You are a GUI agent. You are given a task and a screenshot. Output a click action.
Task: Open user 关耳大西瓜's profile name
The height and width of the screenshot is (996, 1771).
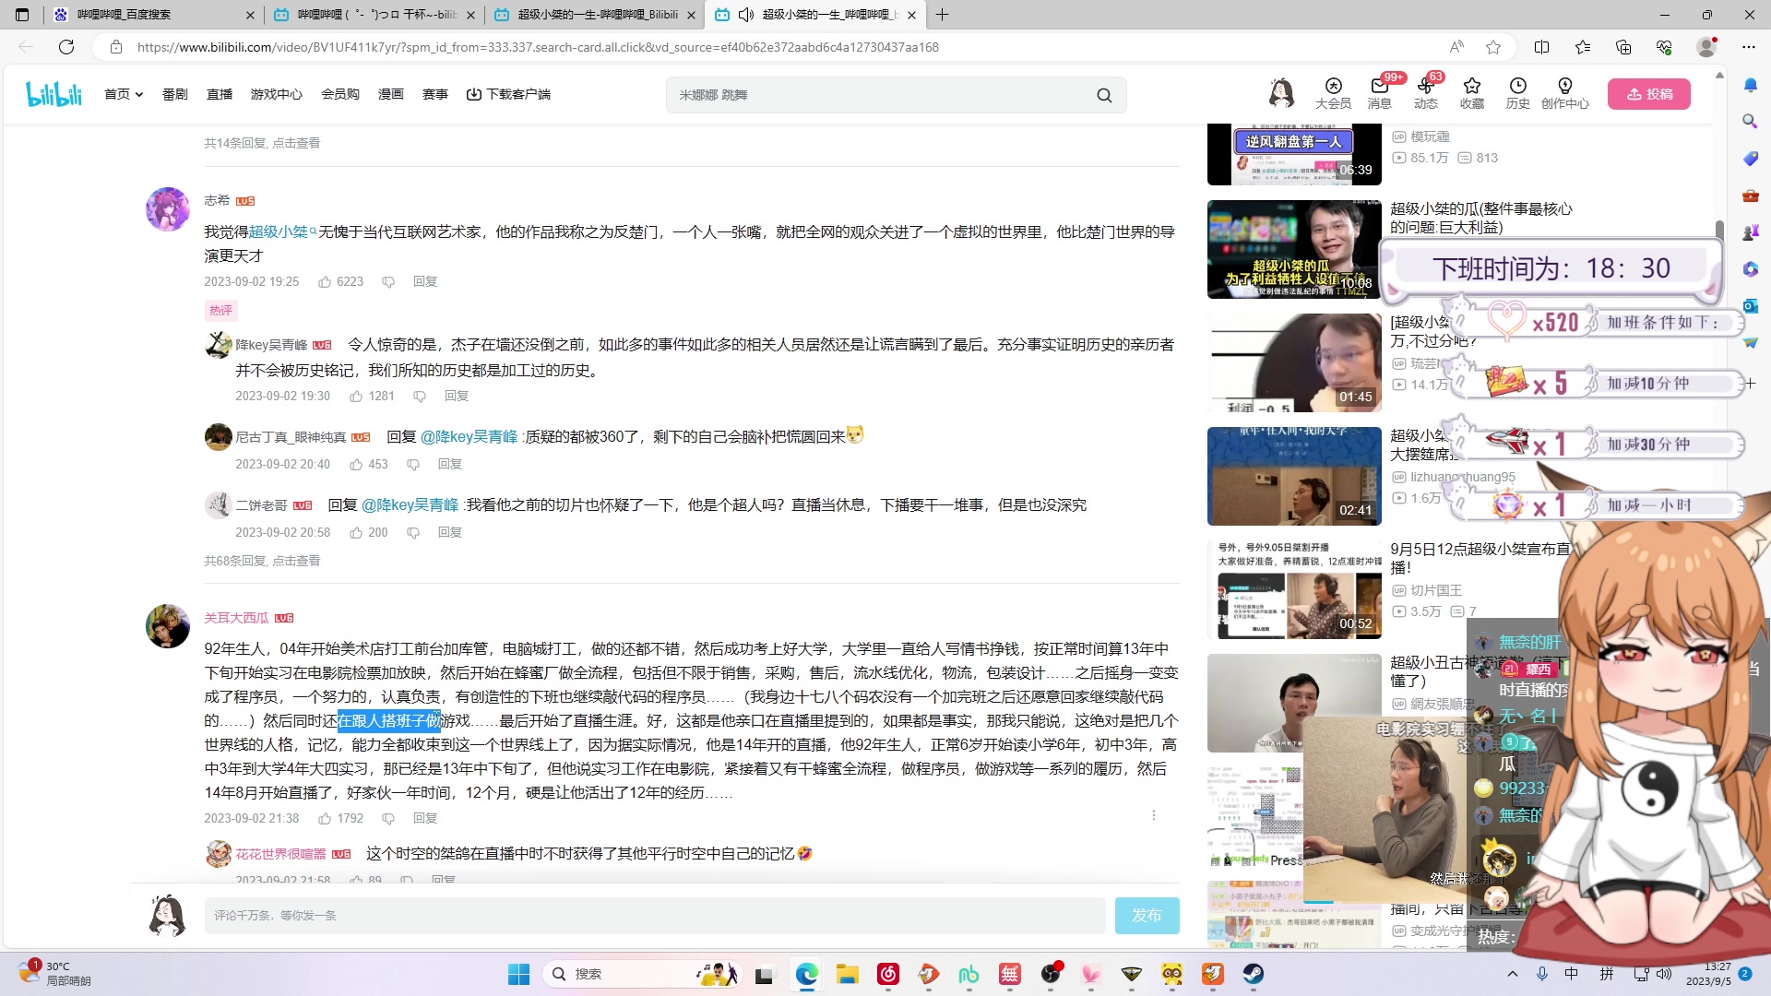(236, 618)
